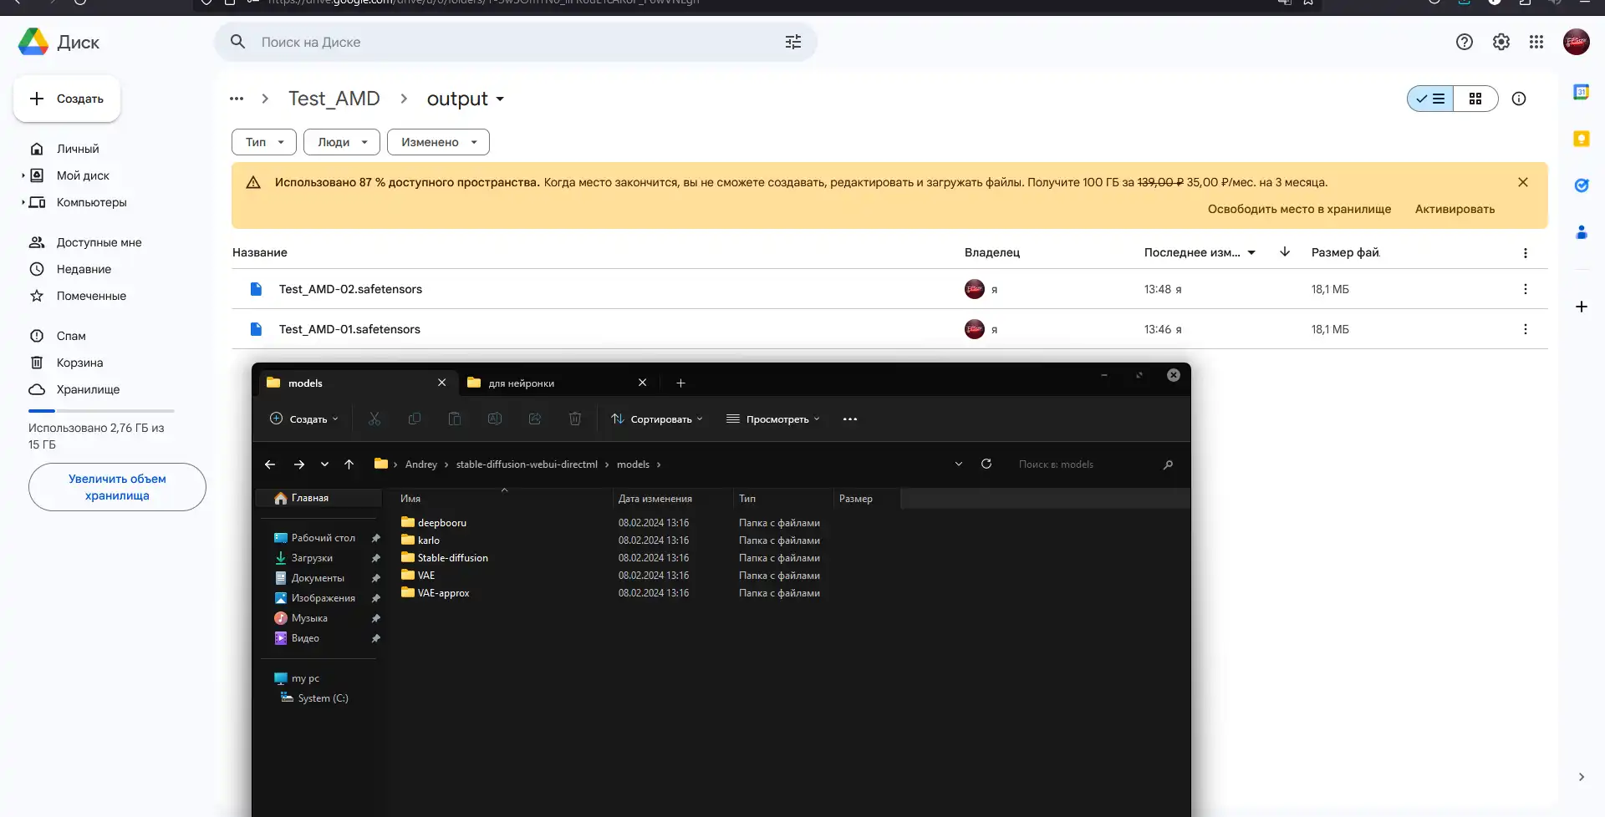
Task: Close the models tab in Explorer
Action: [442, 383]
